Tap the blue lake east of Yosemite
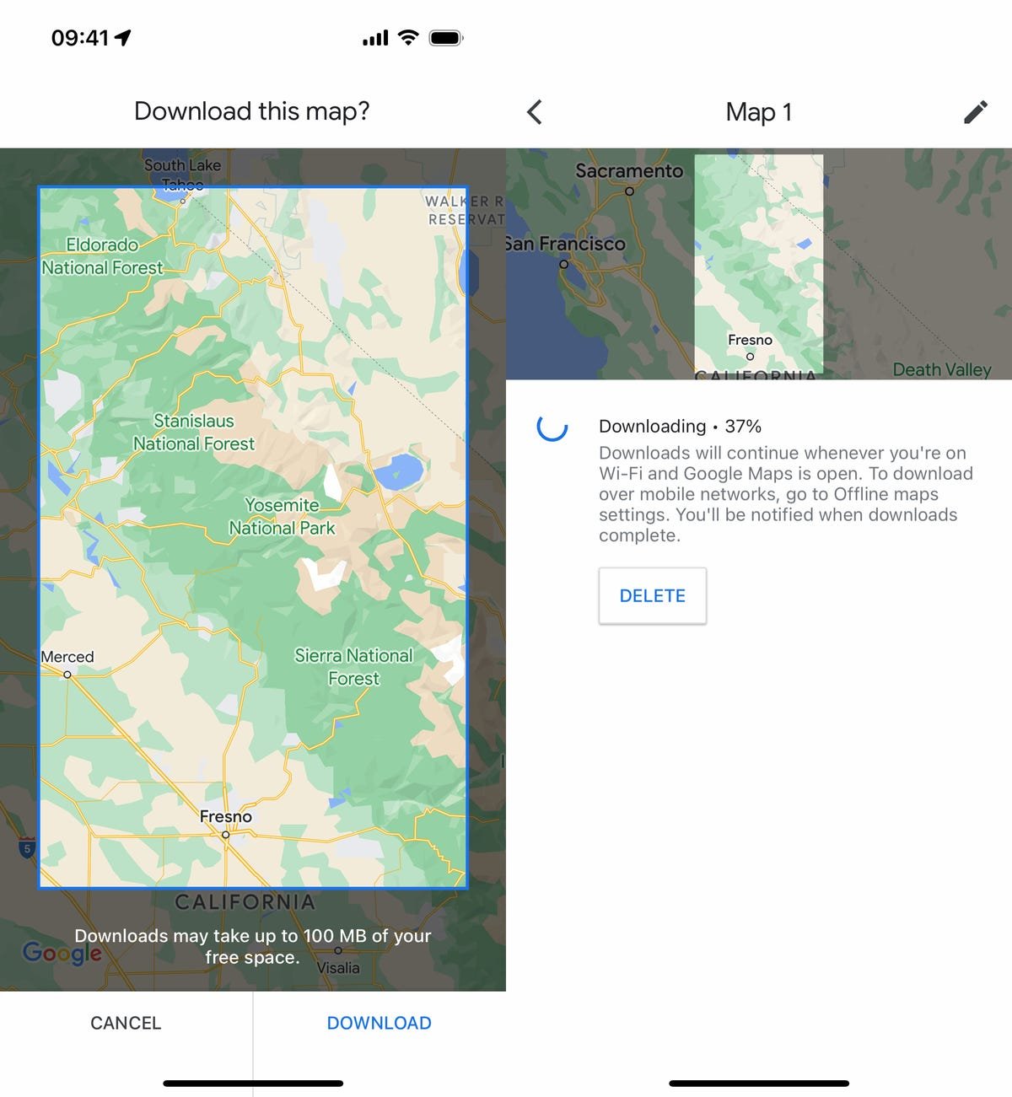1012x1097 pixels. (399, 471)
